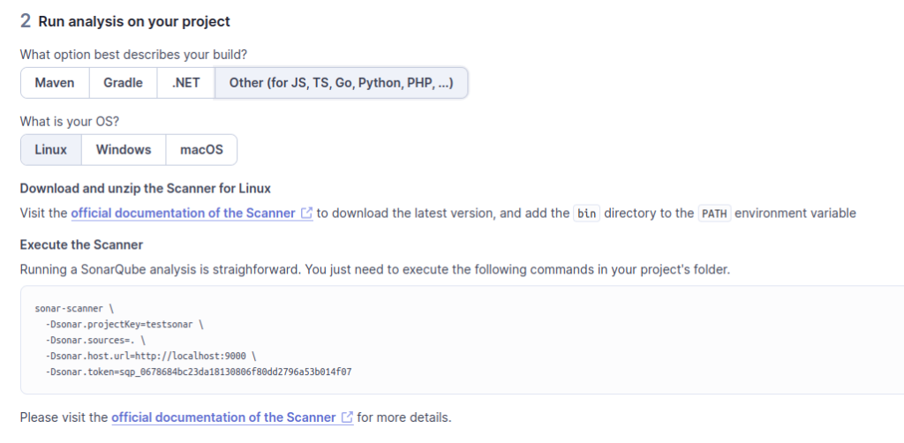Open the Scanner documentation link under 'Please visit'
The width and height of the screenshot is (904, 443).
[223, 417]
